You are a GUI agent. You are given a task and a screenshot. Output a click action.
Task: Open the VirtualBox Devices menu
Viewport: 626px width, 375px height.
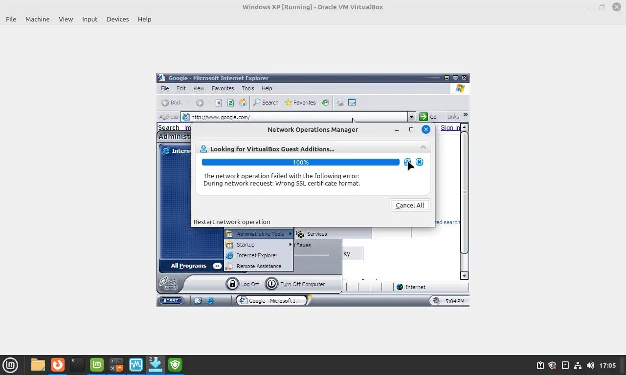117,19
